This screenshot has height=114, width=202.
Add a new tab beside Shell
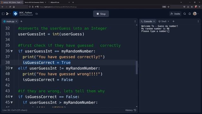click(x=173, y=21)
